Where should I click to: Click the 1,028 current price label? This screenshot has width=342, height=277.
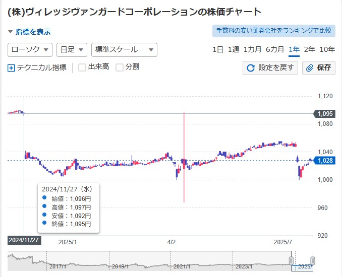(x=324, y=161)
